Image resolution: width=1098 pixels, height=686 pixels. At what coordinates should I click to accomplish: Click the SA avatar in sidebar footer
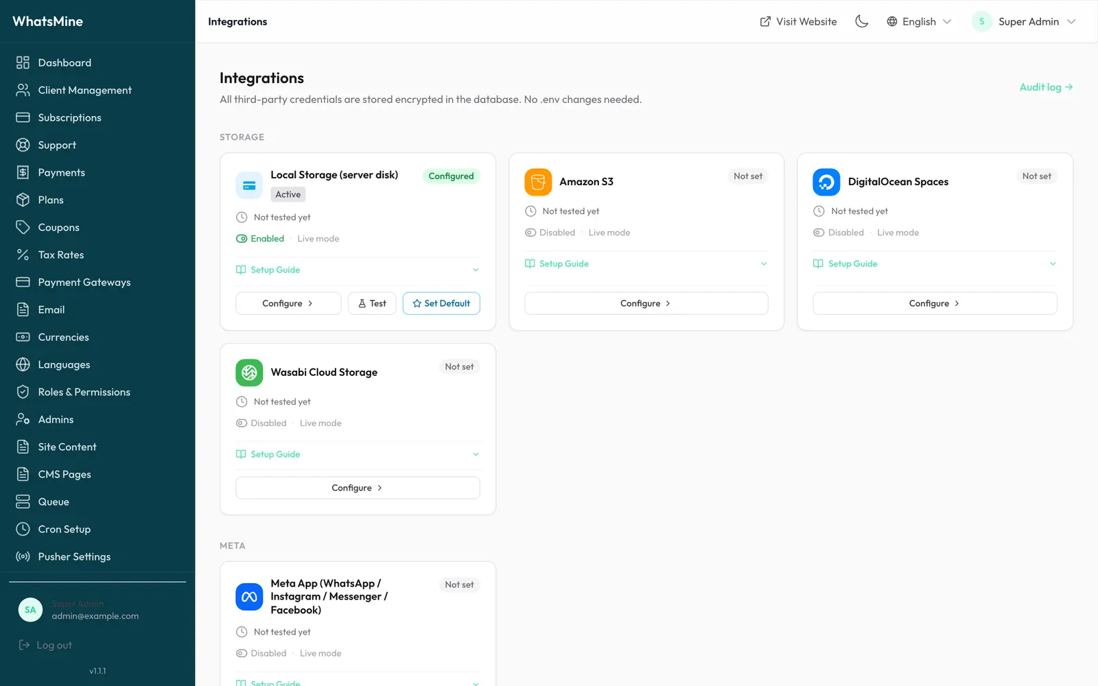pos(30,609)
